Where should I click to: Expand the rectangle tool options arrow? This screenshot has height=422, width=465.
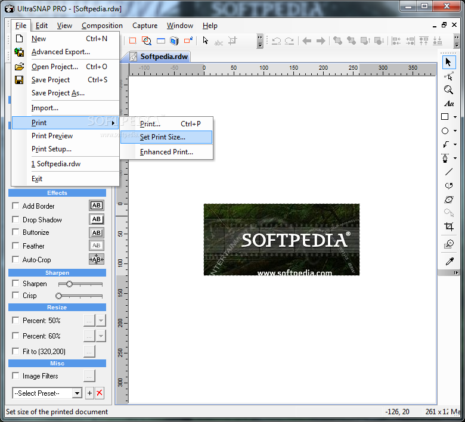tap(455, 117)
